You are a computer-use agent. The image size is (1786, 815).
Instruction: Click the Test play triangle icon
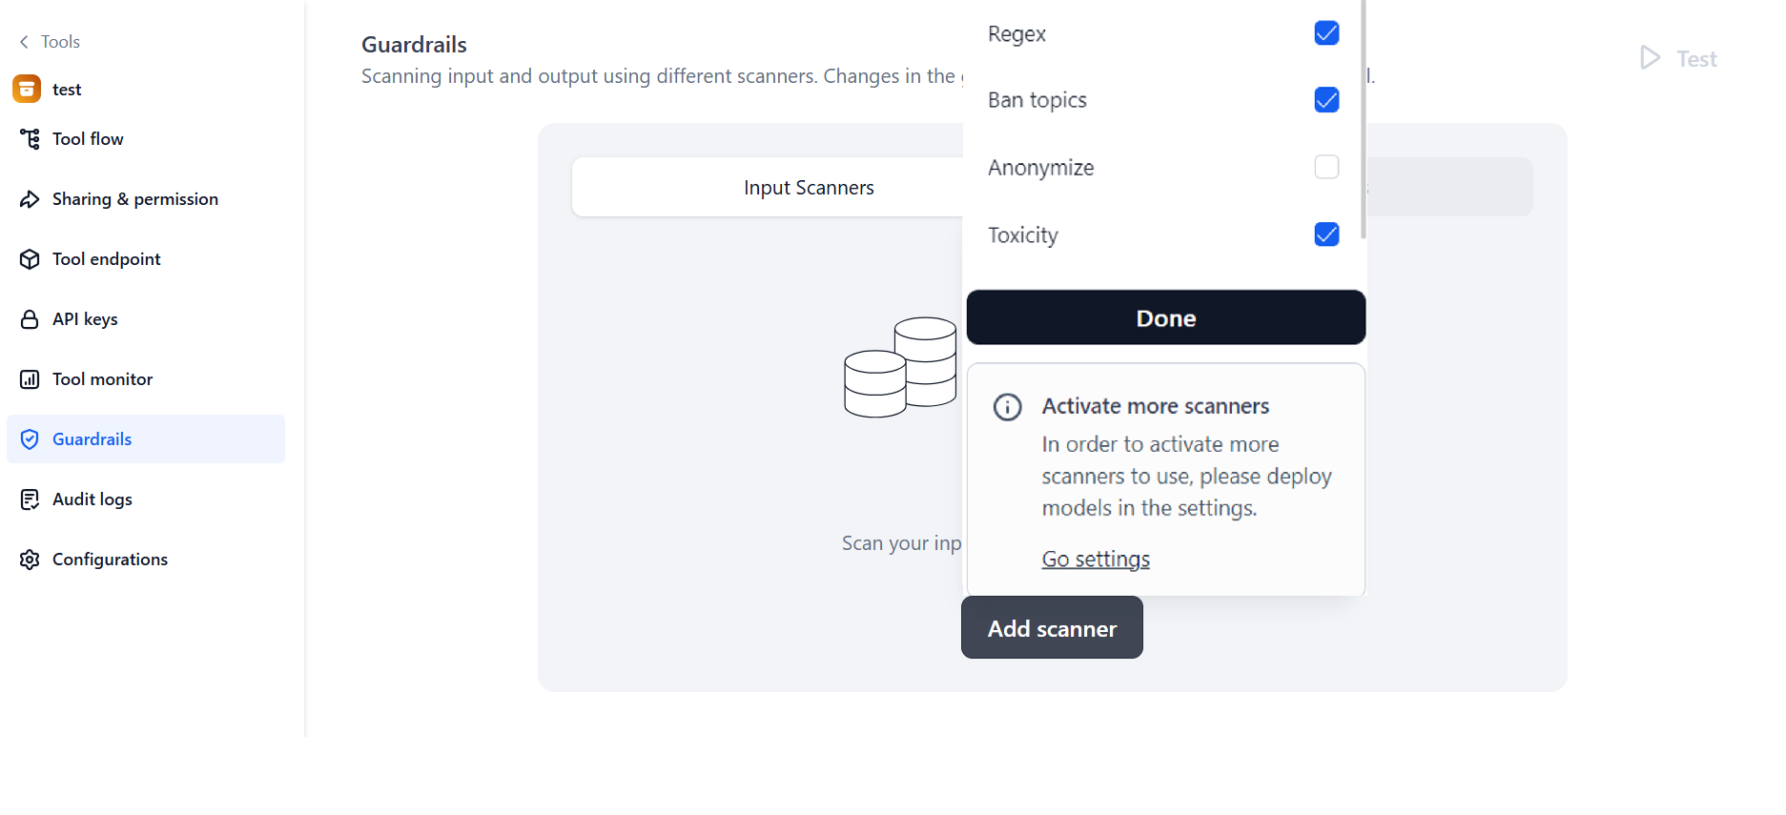pyautogui.click(x=1650, y=58)
